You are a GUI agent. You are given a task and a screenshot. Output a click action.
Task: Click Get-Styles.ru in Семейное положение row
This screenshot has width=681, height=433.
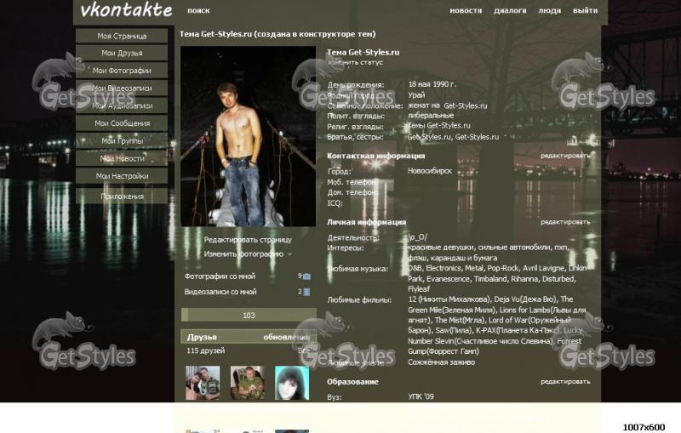pyautogui.click(x=466, y=105)
